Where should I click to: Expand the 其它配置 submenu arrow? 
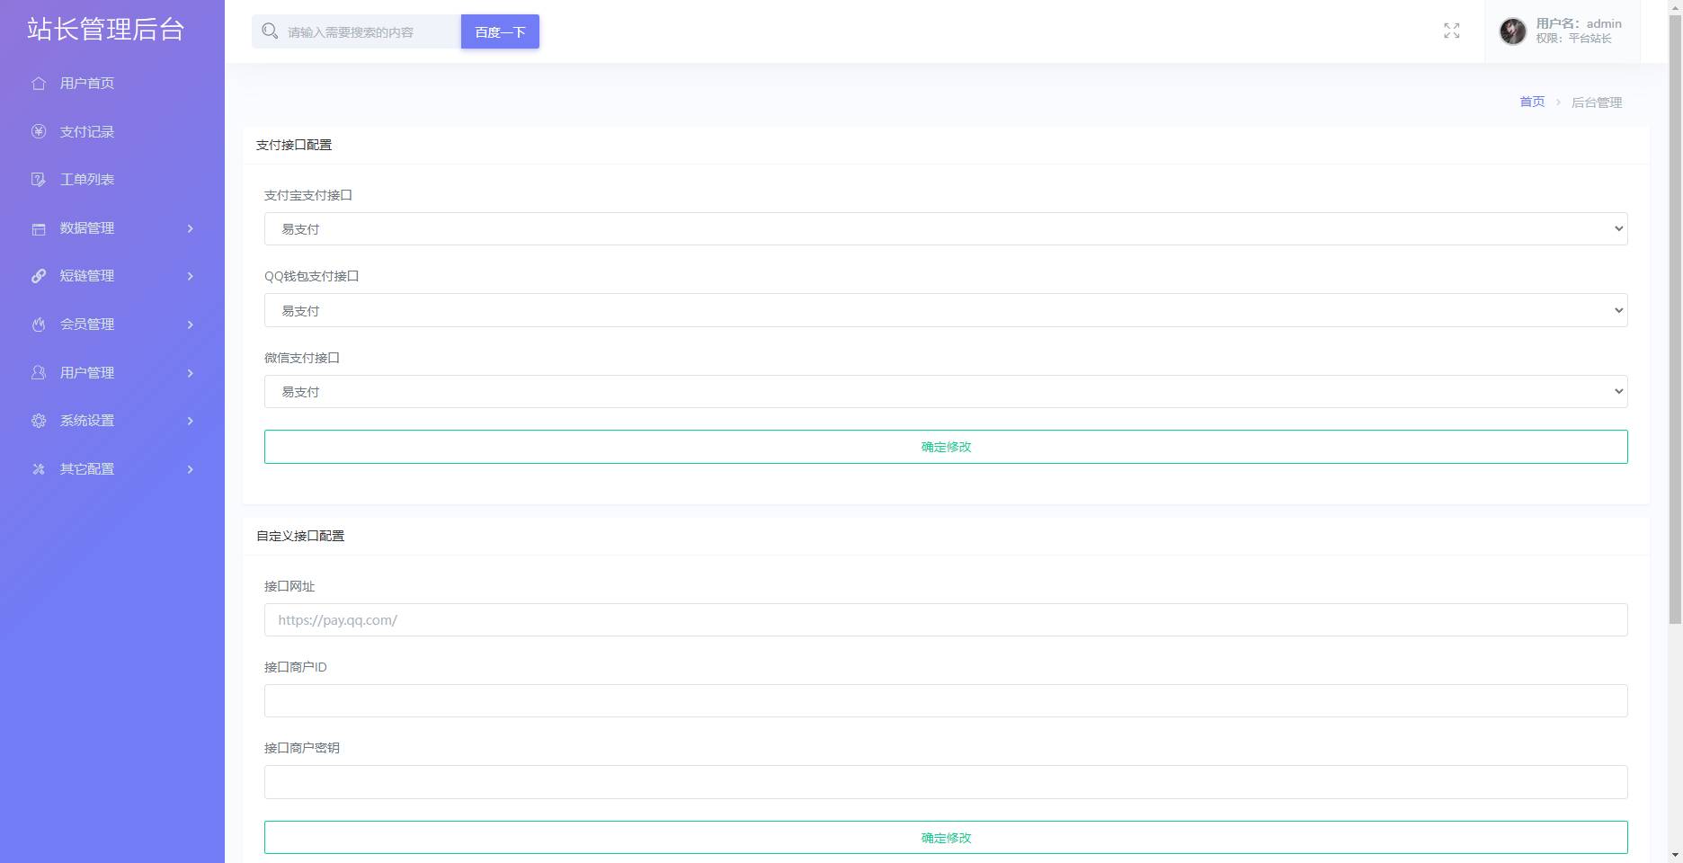(x=190, y=469)
